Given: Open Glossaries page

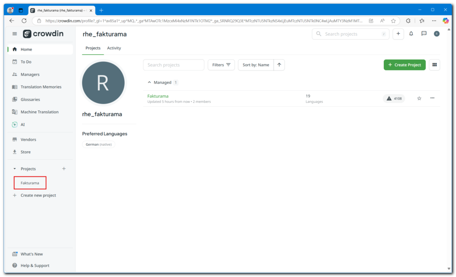Looking at the screenshot, I should coord(40,99).
